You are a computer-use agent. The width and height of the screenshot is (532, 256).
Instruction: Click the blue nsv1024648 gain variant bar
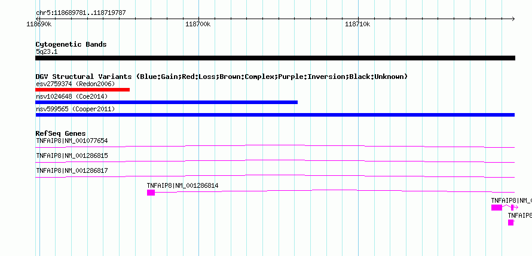pos(166,102)
